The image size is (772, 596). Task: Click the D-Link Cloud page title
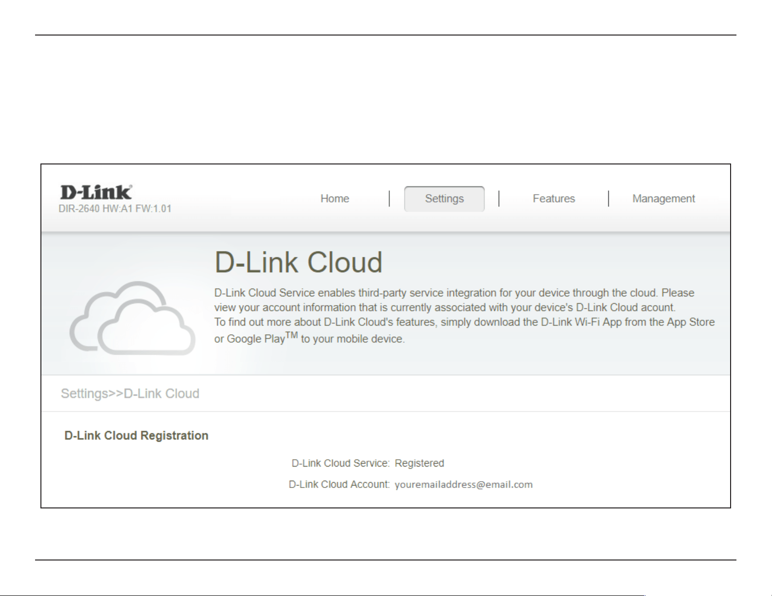coord(299,263)
